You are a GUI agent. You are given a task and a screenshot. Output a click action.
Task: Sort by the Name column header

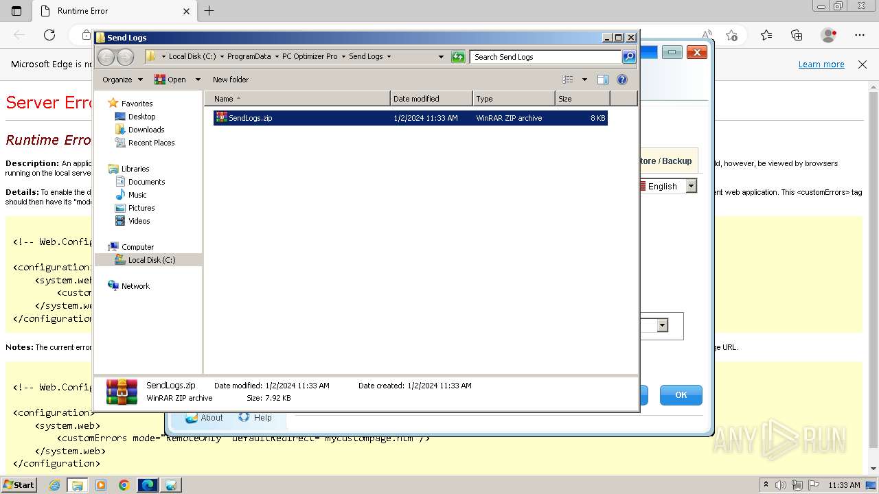[297, 99]
